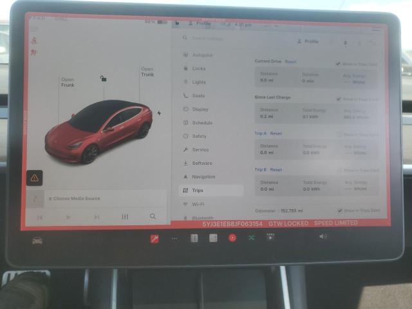Tap the charging lightning bolt icon

(159, 113)
